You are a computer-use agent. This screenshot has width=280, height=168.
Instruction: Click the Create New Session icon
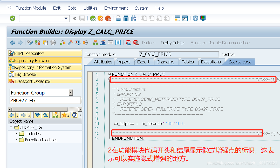tap(177, 18)
